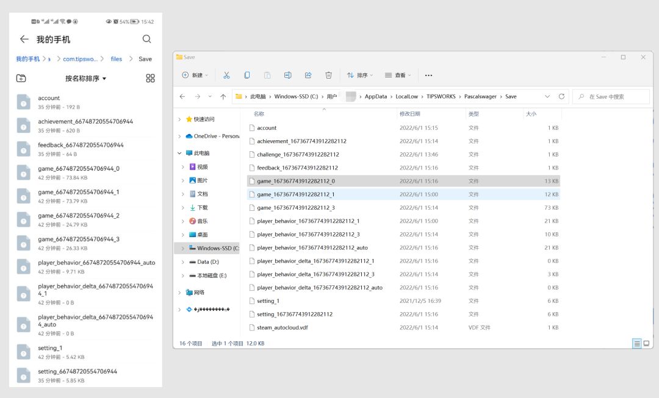Click the cut (scissors) icon in Explorer toolbar
Screen dimensions: 659x398
(226, 75)
